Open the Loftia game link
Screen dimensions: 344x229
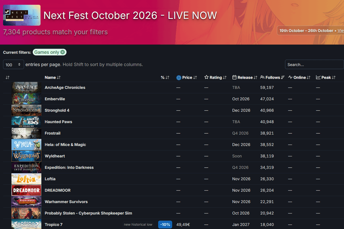[x=50, y=179]
